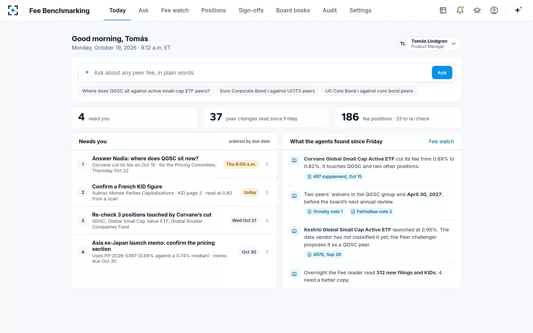Open the notifications bell
The image size is (533, 333).
point(460,10)
